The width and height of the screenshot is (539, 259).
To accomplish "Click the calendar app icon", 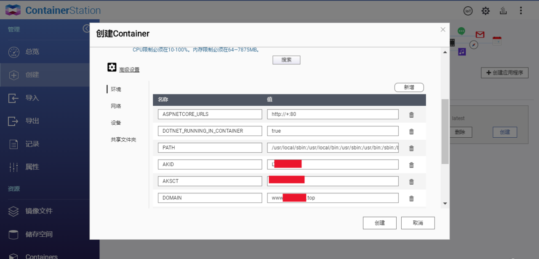I will tap(497, 40).
